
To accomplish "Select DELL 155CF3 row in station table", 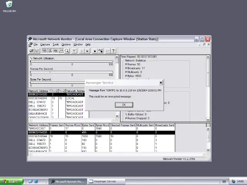I will pyautogui.click(x=102, y=144).
